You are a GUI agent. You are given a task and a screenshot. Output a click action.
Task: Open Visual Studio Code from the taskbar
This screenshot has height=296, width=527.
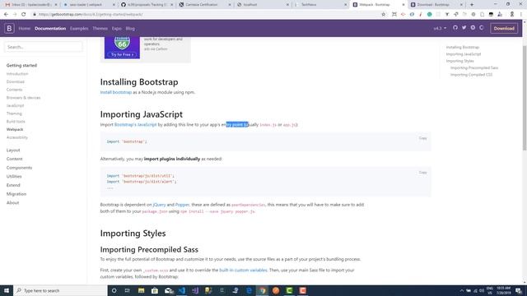[x=182, y=290]
